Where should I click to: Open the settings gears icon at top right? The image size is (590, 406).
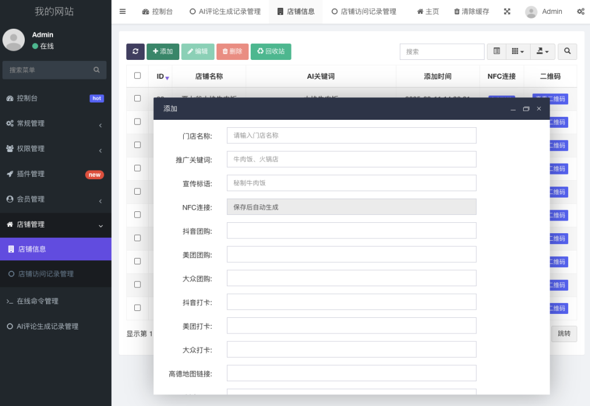(580, 12)
